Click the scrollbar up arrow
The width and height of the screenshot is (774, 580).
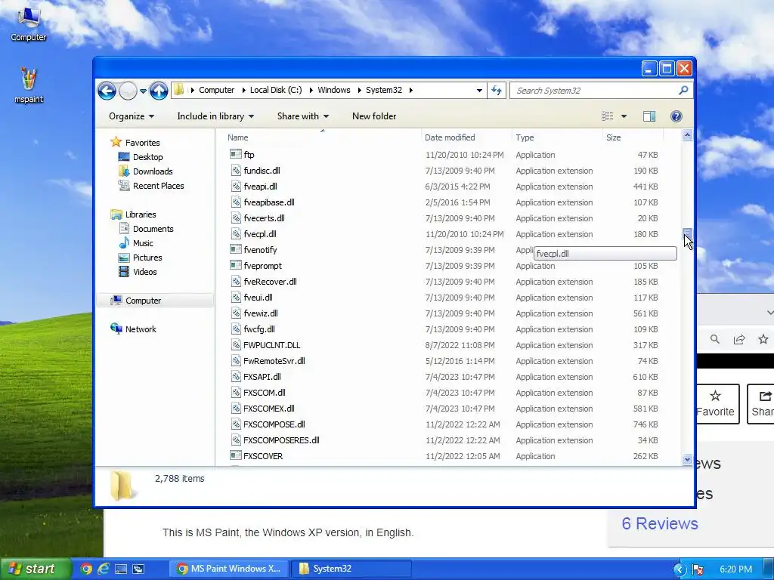[687, 135]
